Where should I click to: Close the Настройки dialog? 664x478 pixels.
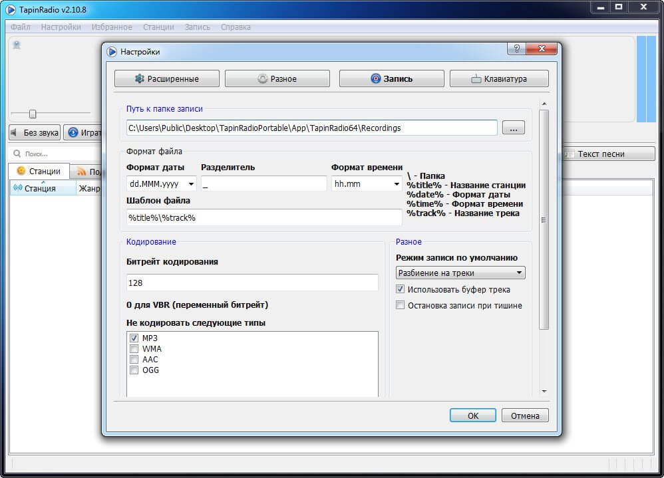point(542,49)
